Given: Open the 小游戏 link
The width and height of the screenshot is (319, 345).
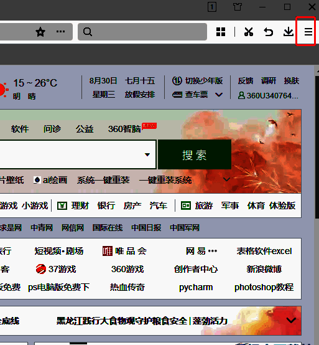Looking at the screenshot, I should [35, 206].
